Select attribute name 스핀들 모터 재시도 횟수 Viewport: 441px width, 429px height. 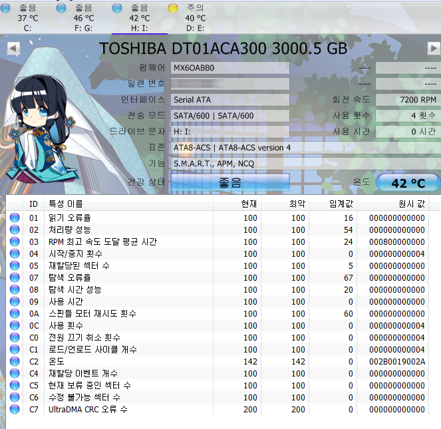(x=92, y=313)
